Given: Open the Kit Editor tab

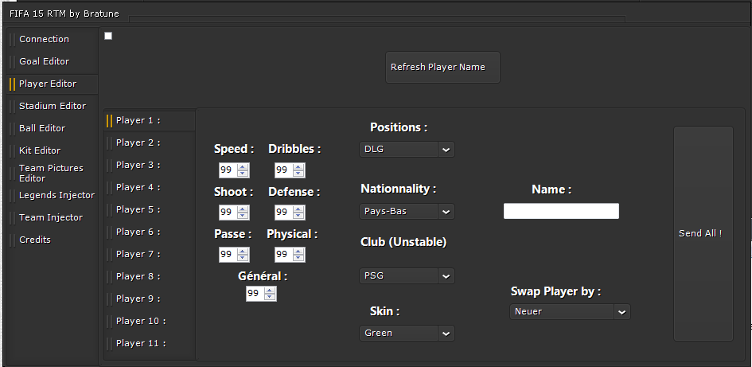Looking at the screenshot, I should (51, 150).
